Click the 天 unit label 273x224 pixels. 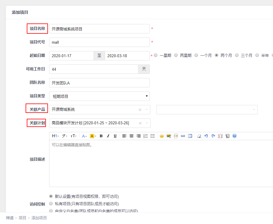point(144,69)
